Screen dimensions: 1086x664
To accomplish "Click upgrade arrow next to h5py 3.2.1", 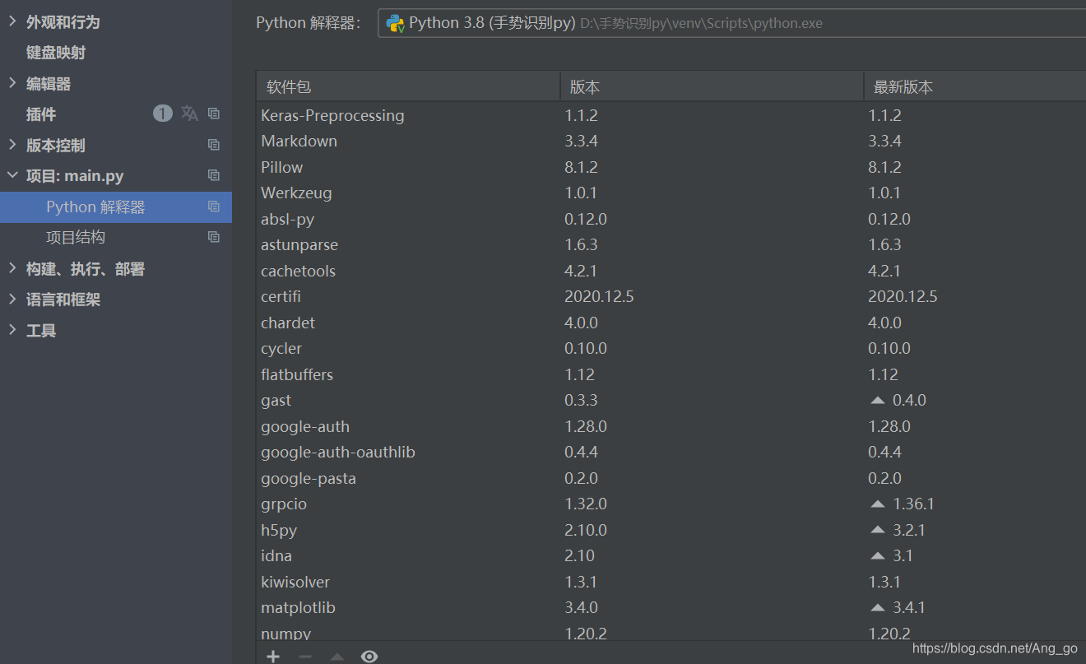I will [x=878, y=531].
